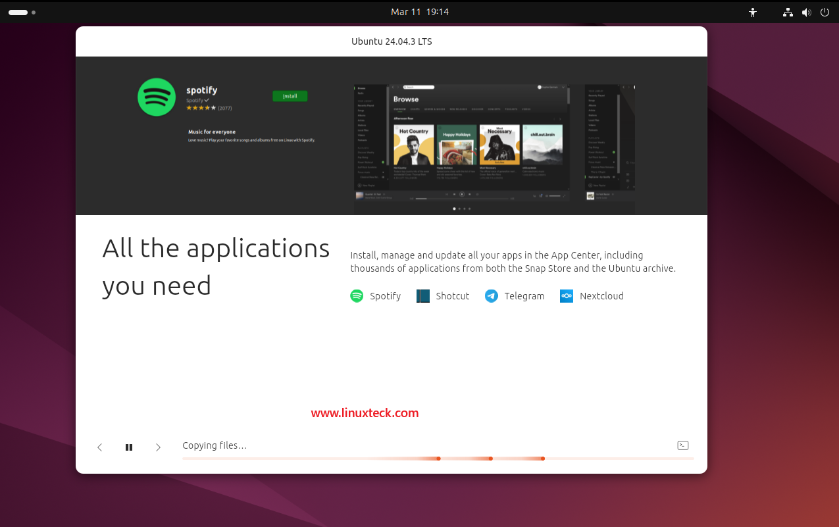The image size is (839, 527).
Task: Click the green Install button on Spotify preview
Action: pyautogui.click(x=290, y=95)
